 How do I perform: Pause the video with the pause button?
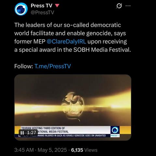tap(22, 133)
